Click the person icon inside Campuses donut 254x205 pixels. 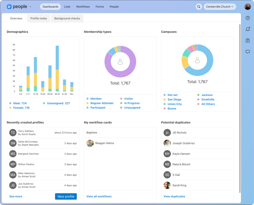[x=197, y=60]
